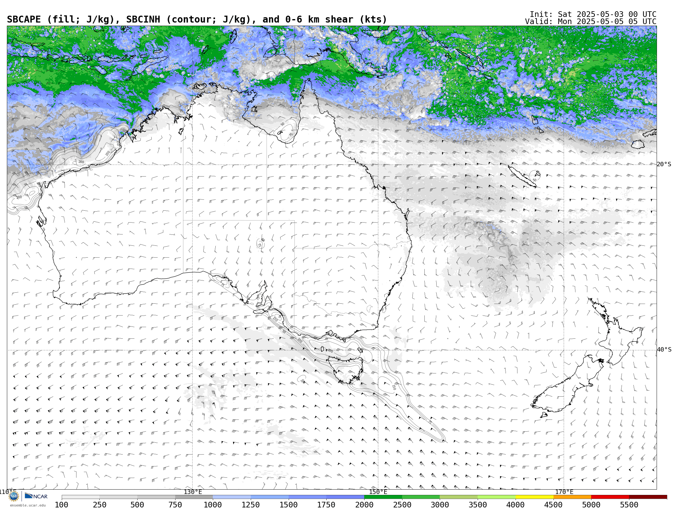
Task: Click the dark gray 750–1000 colorbar segment
Action: tap(194, 497)
